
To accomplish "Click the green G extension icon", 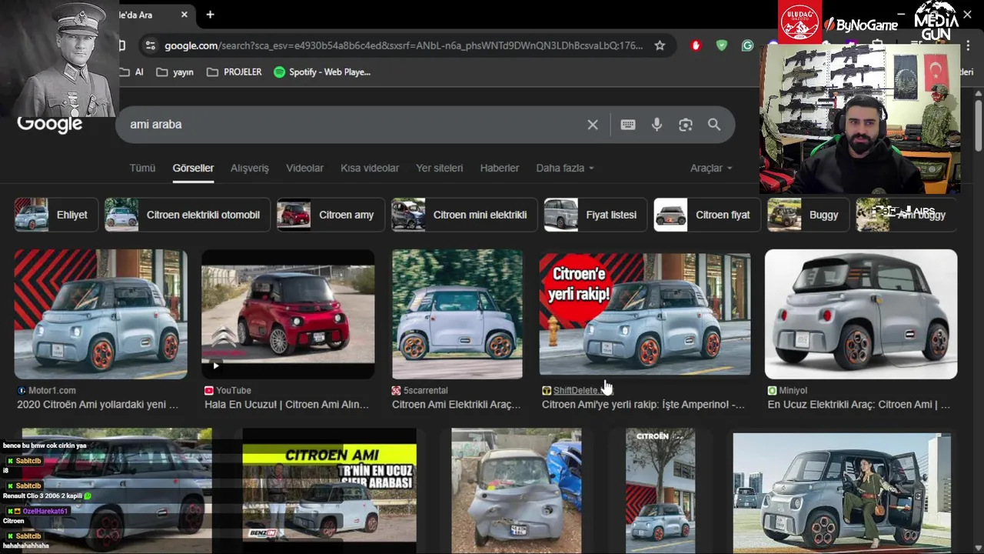I will tap(747, 45).
